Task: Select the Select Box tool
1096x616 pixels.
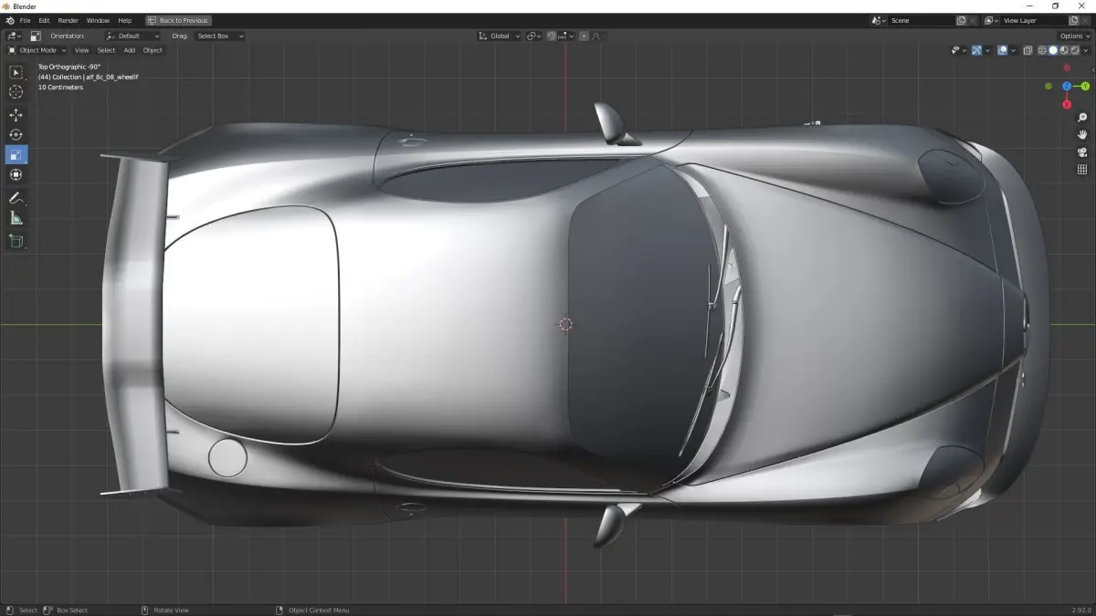Action: [x=16, y=72]
